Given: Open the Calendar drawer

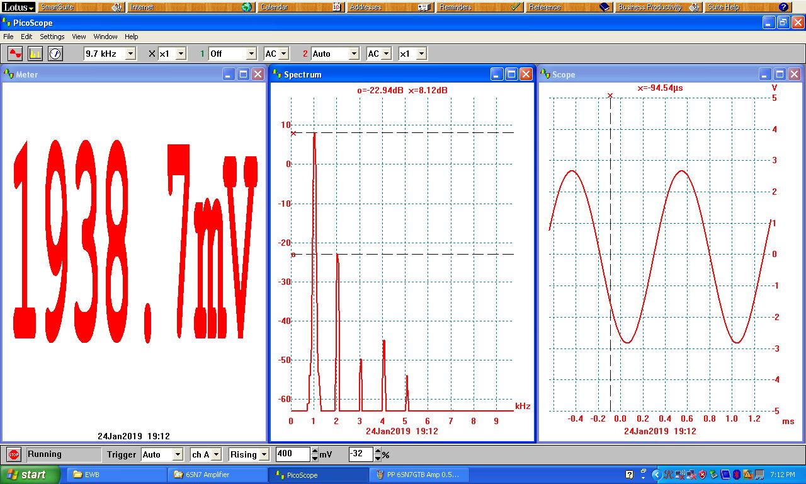Looking at the screenshot, I should click(300, 7).
